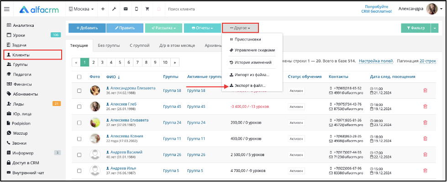This screenshot has width=447, height=182.
Task: Open photo of Алексеев Глеб
Action: pos(95,106)
